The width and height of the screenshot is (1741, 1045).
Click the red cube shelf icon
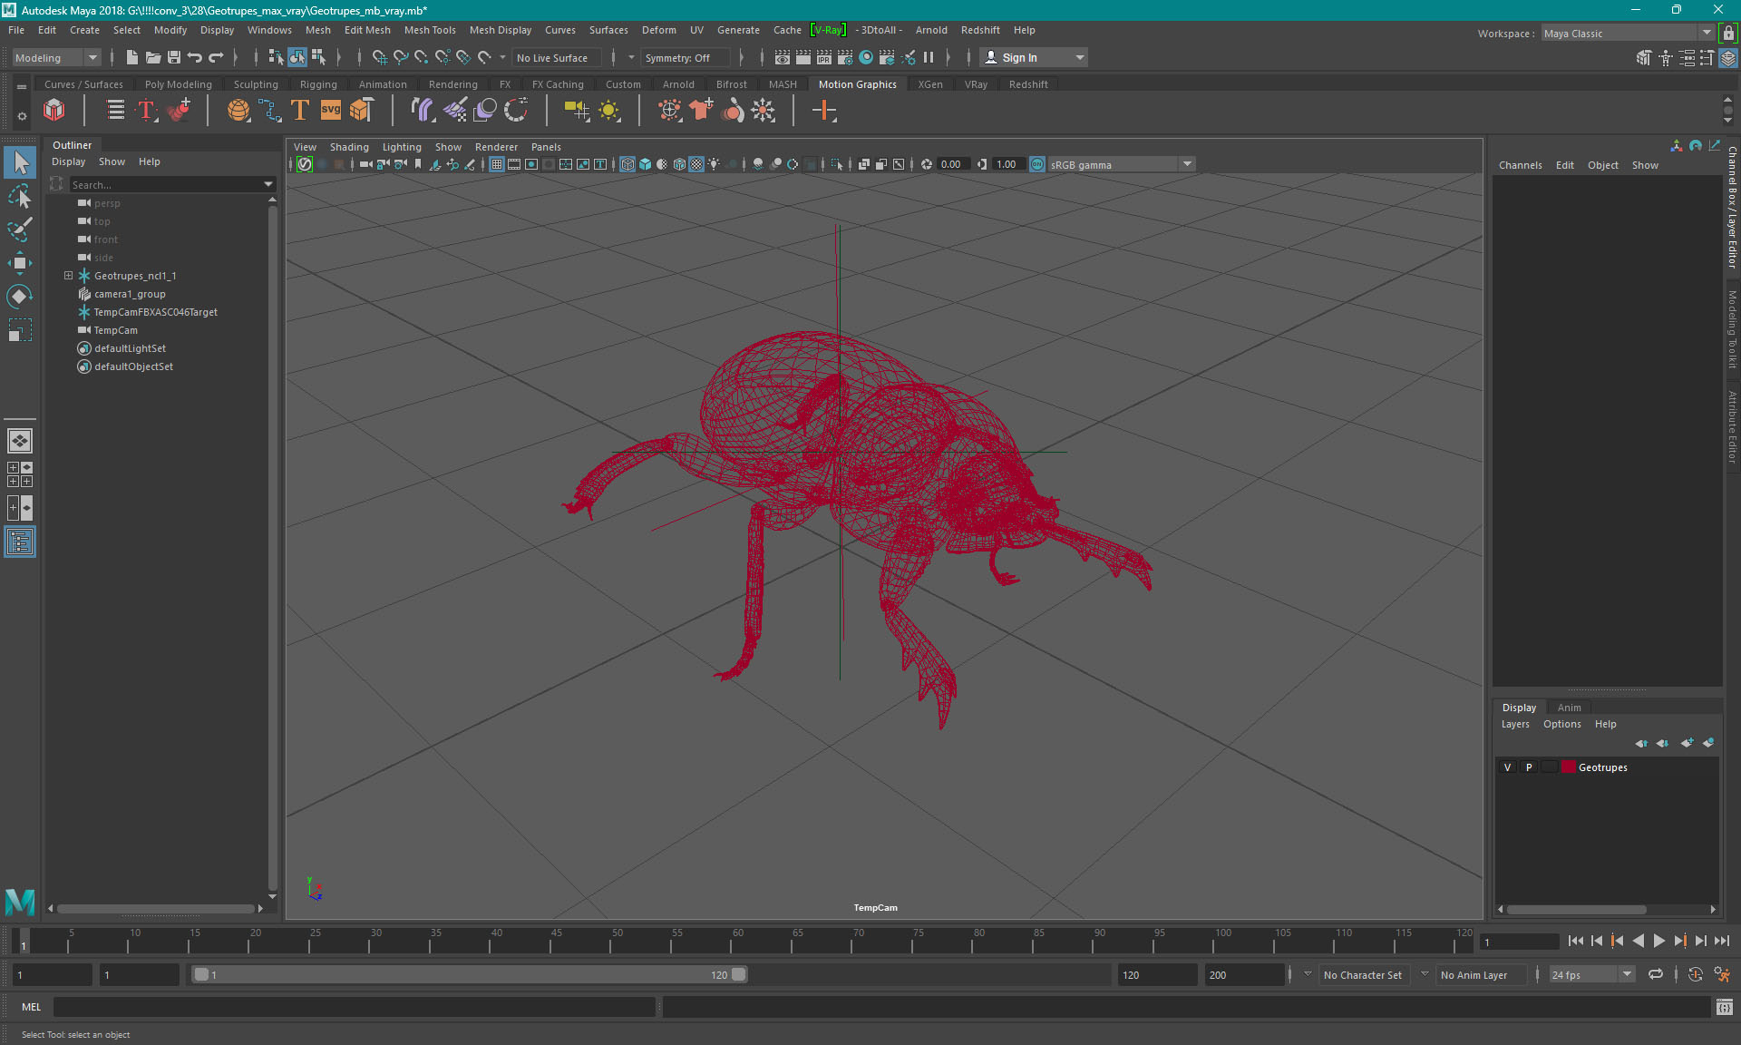click(54, 111)
